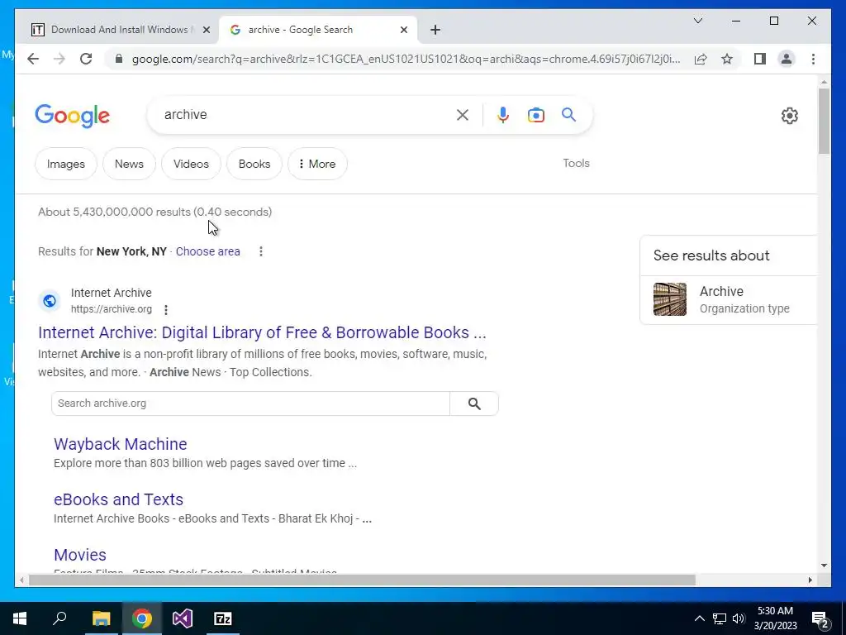The height and width of the screenshot is (635, 846).
Task: Open options beside Choose area
Action: 260,251
